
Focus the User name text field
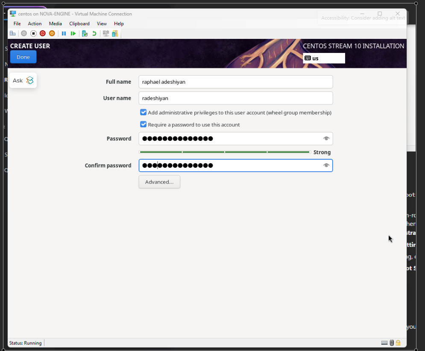coord(235,98)
